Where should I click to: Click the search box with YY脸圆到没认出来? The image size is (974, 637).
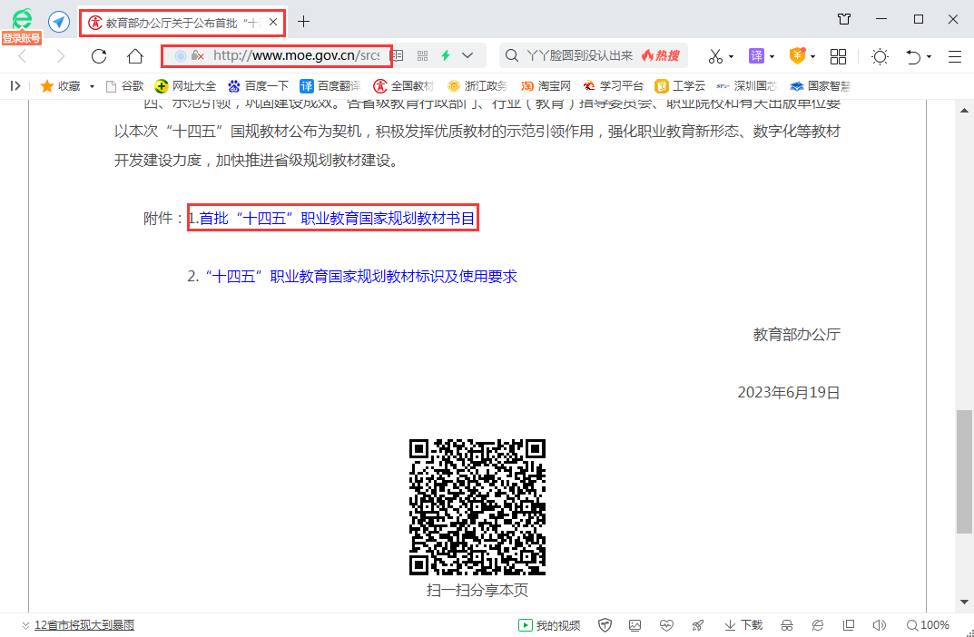[579, 56]
